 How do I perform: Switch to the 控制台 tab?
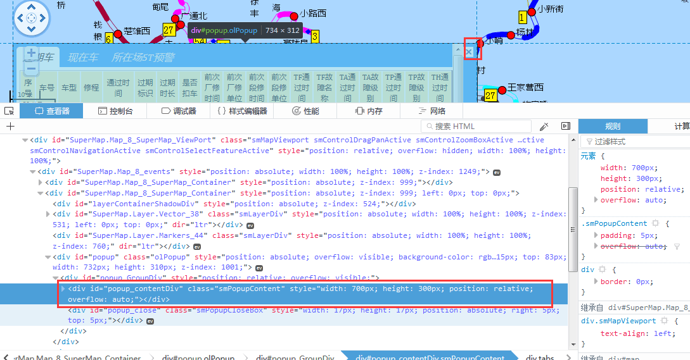115,111
